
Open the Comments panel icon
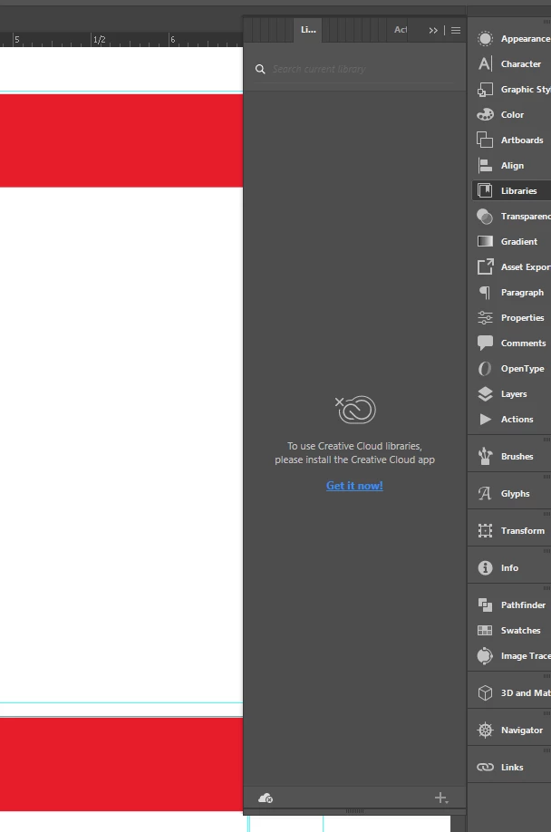click(x=485, y=343)
